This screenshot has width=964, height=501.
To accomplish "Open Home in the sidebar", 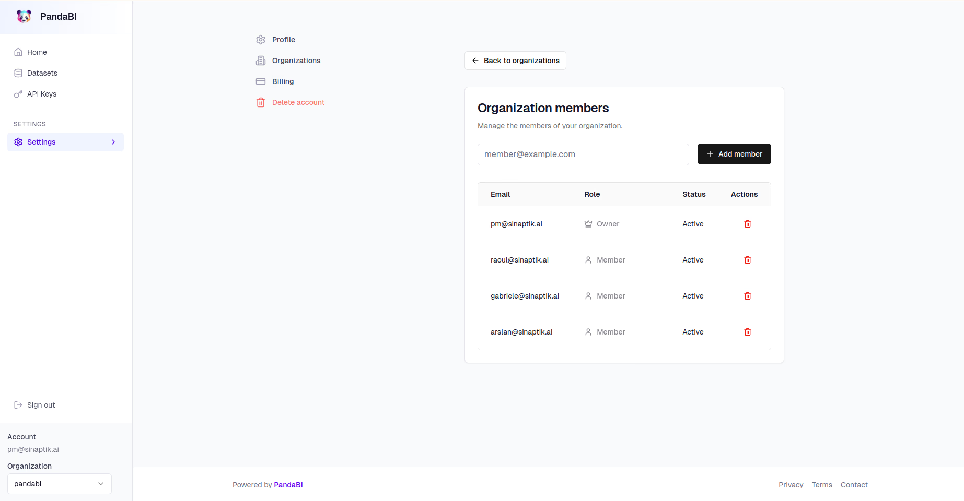I will 65,52.
